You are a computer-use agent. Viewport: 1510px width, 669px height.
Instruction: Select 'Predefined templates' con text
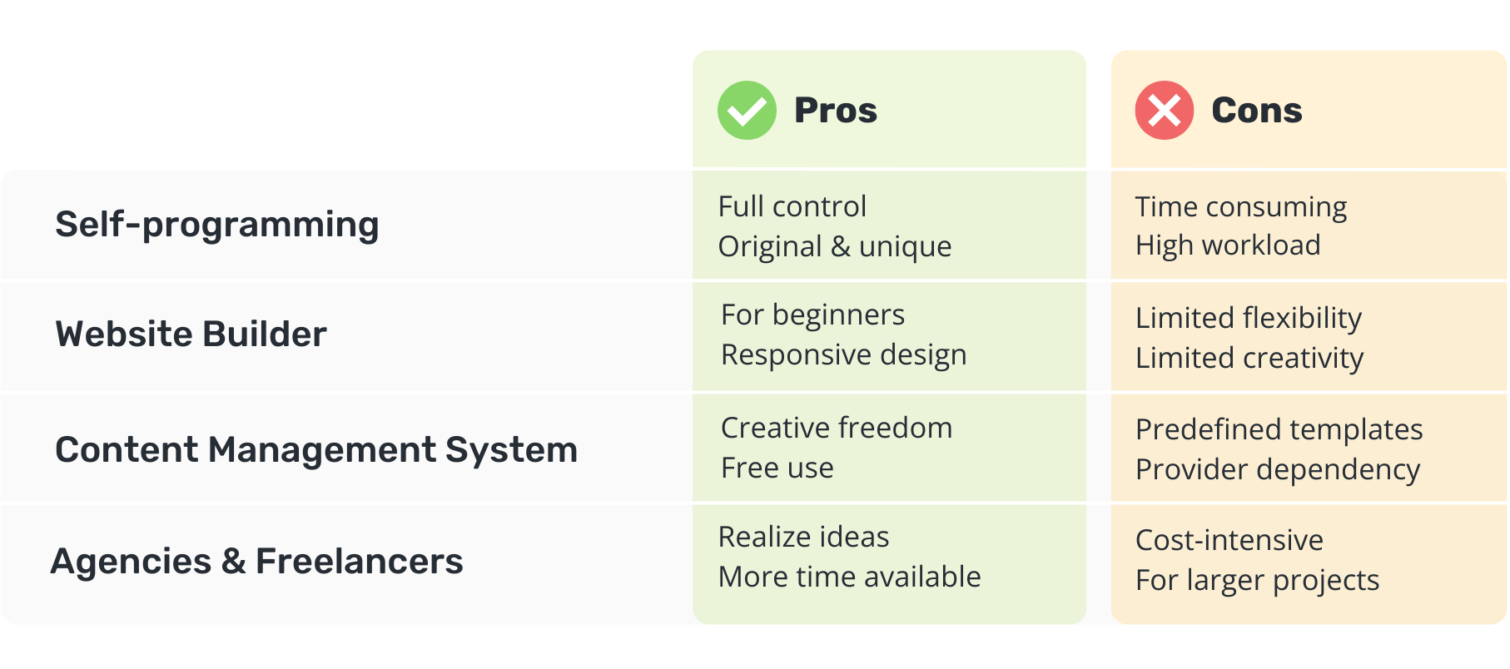[x=1279, y=429]
